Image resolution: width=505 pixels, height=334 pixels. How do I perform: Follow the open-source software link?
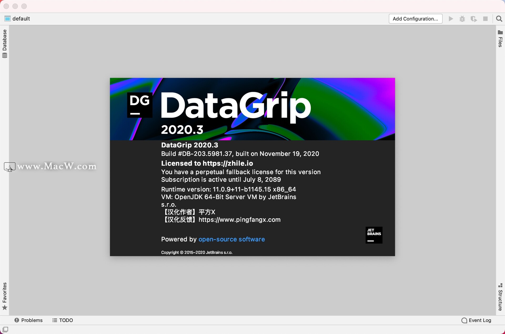(231, 239)
